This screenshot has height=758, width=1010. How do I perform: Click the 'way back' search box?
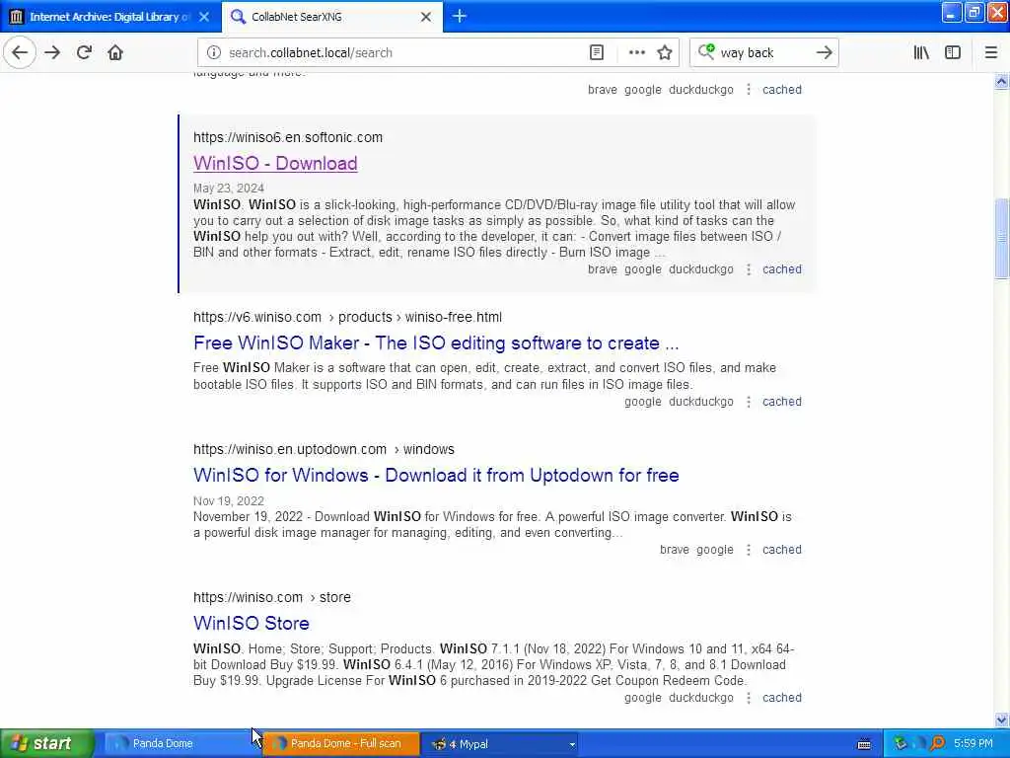tap(764, 53)
